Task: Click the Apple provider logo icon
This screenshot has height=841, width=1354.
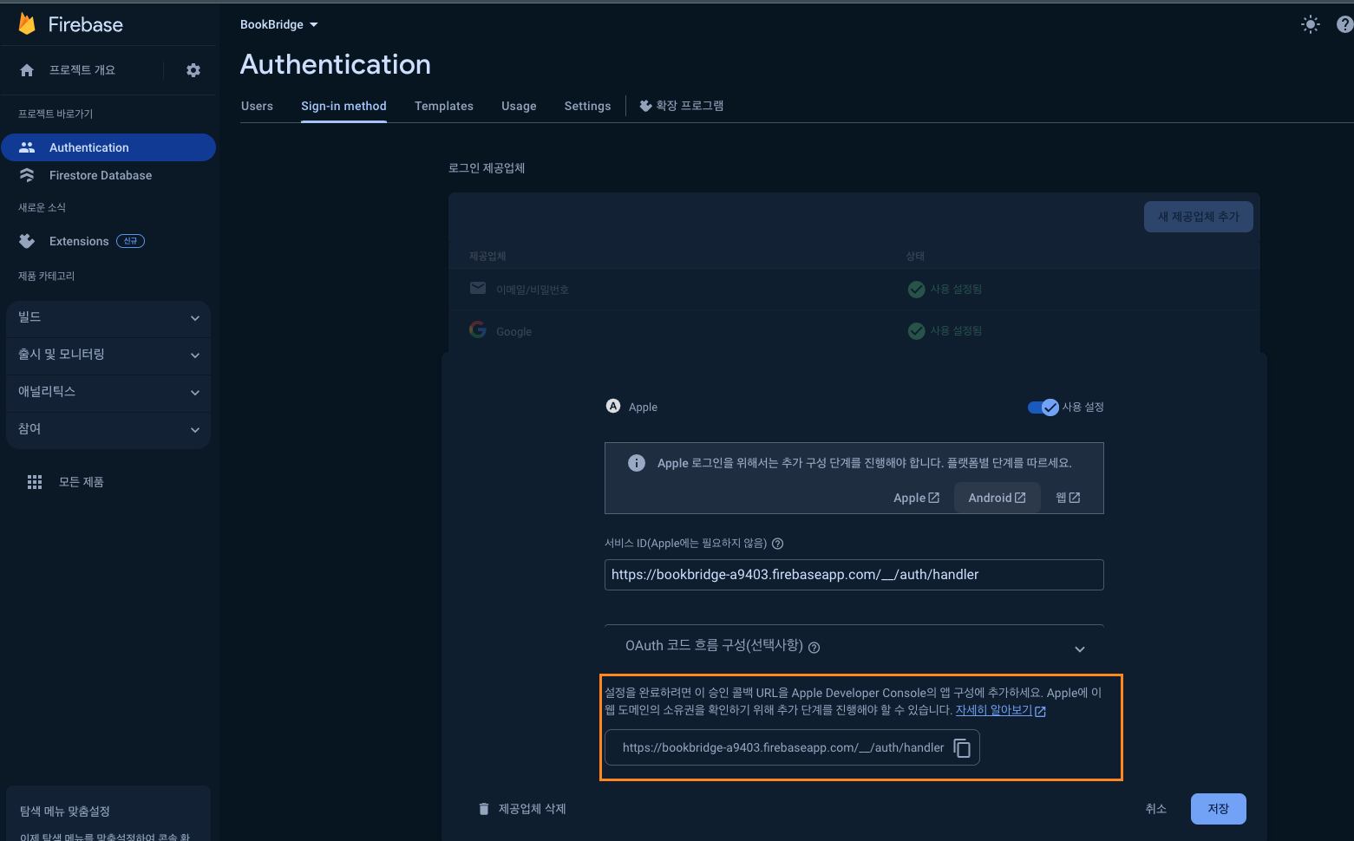Action: pyautogui.click(x=613, y=406)
